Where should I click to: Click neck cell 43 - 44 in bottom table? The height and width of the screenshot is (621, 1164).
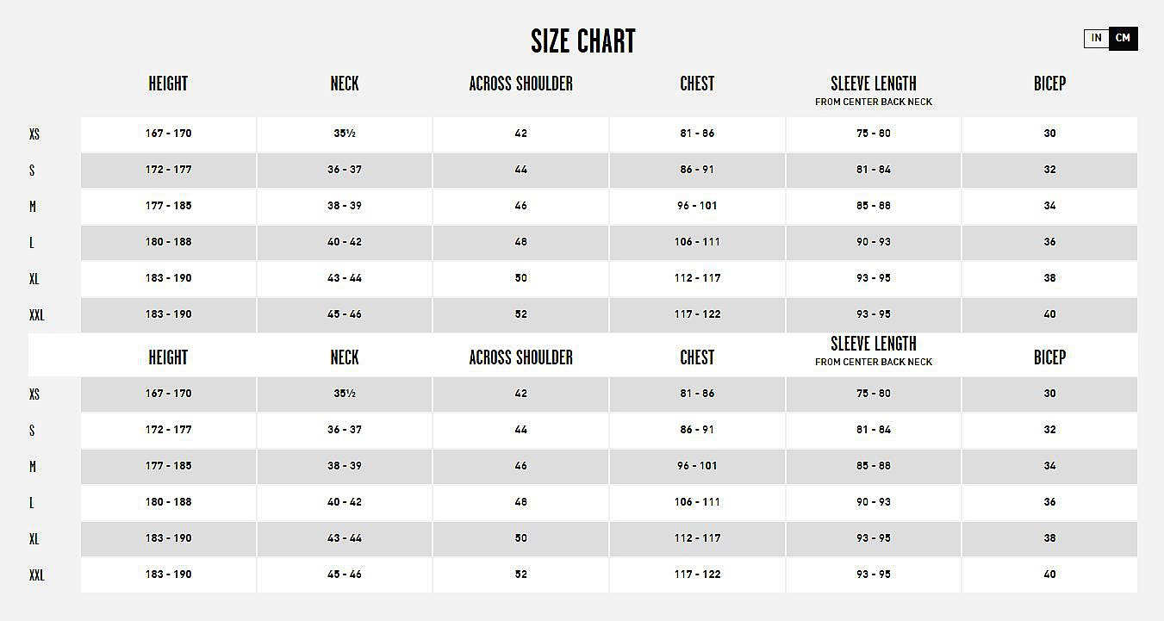click(x=345, y=538)
